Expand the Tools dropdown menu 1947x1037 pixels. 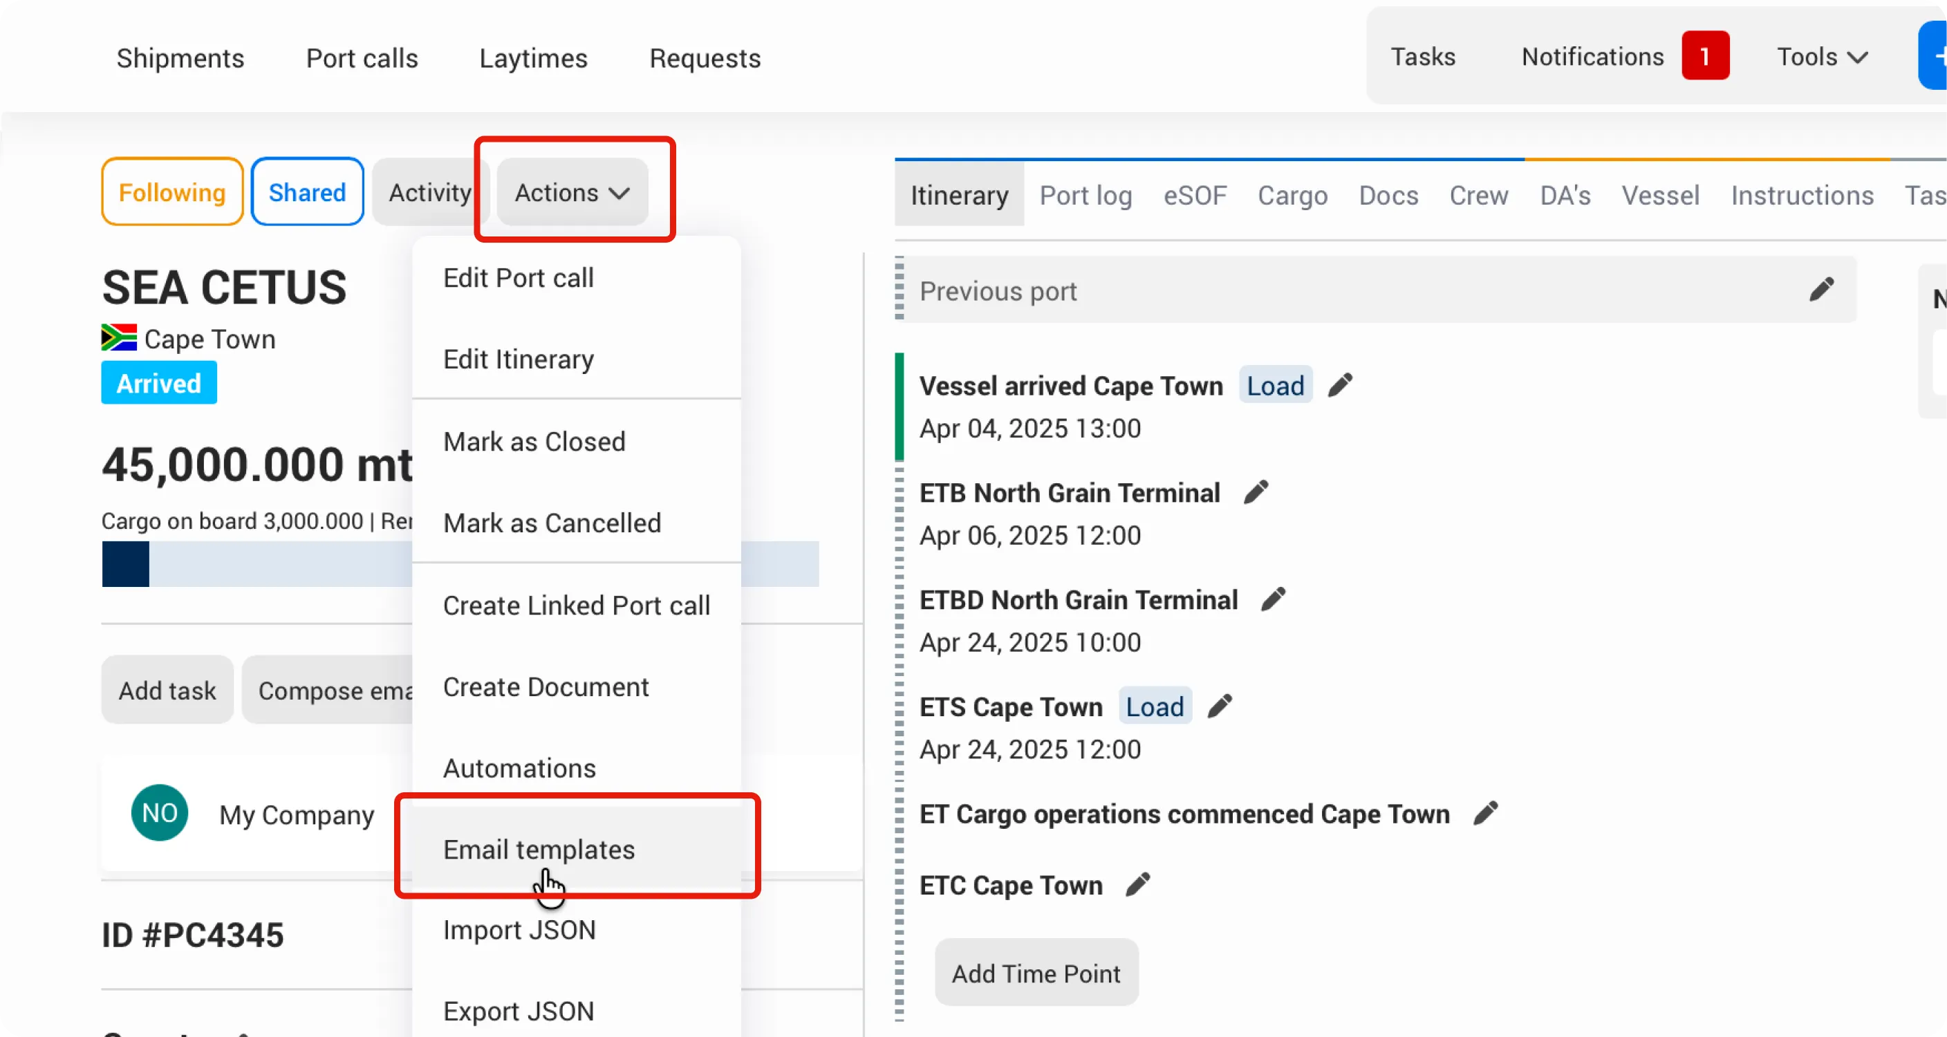[1822, 57]
